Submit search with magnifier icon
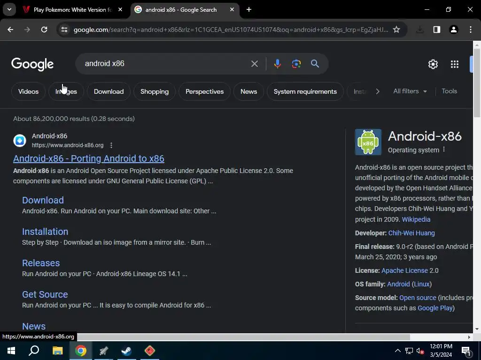This screenshot has width=481, height=360. [x=315, y=64]
